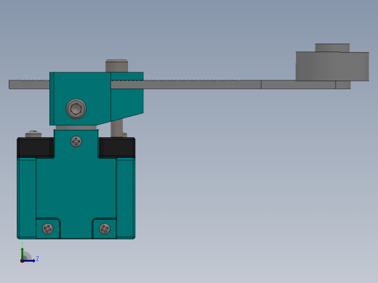Click the small hub on top of the roller
This screenshot has width=378, height=283.
click(x=332, y=48)
